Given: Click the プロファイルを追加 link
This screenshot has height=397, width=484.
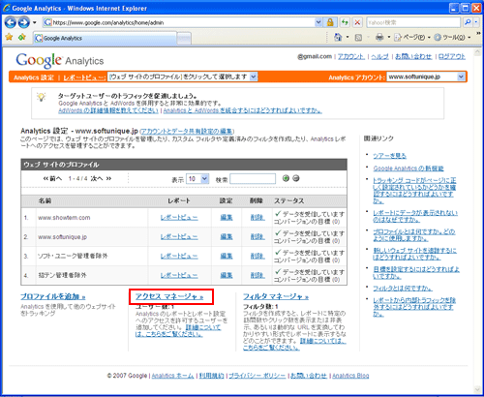Looking at the screenshot, I should [x=53, y=296].
